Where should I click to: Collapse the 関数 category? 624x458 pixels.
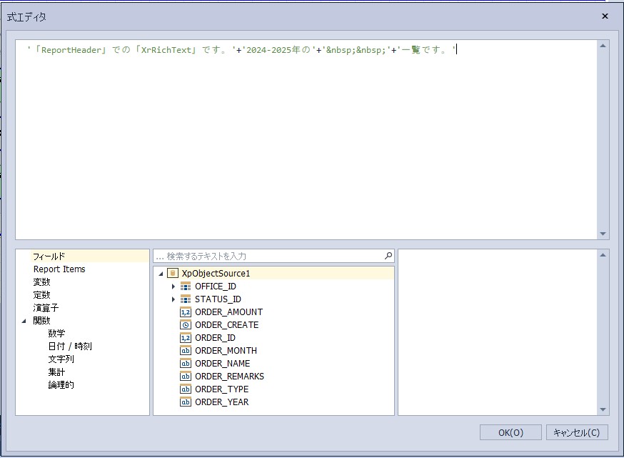tap(24, 321)
